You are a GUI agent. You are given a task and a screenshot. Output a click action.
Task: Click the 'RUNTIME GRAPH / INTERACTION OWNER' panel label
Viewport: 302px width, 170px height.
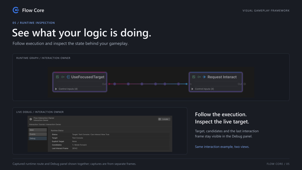(x=43, y=58)
